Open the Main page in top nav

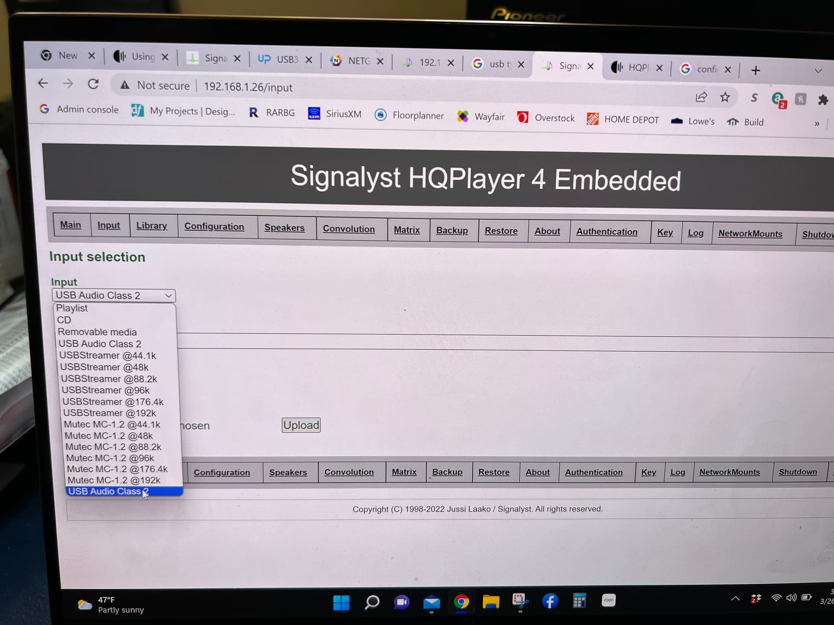(x=71, y=225)
